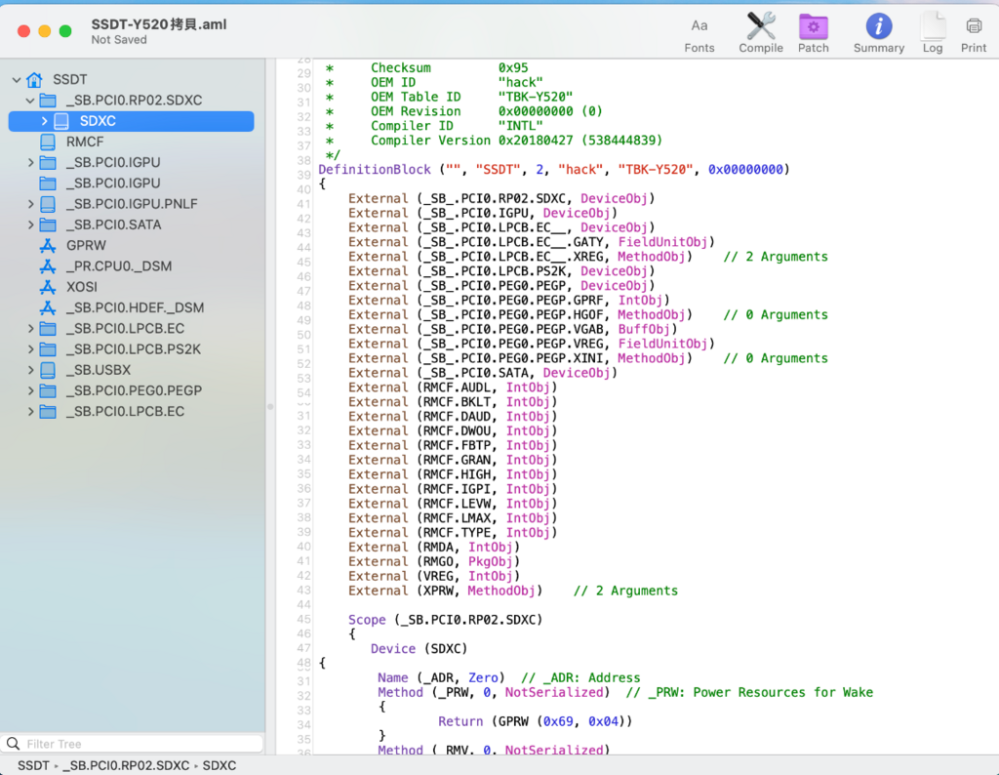Viewport: 999px width, 775px height.
Task: Expand the _SB.PCI0.IGPU.PNLF node
Action: (30, 204)
